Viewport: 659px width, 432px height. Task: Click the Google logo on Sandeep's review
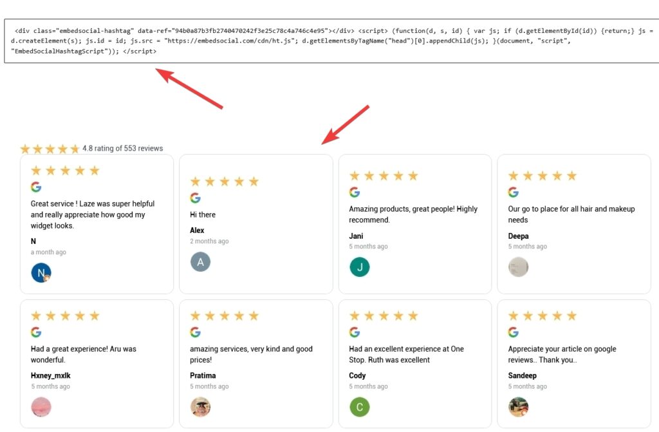click(513, 332)
